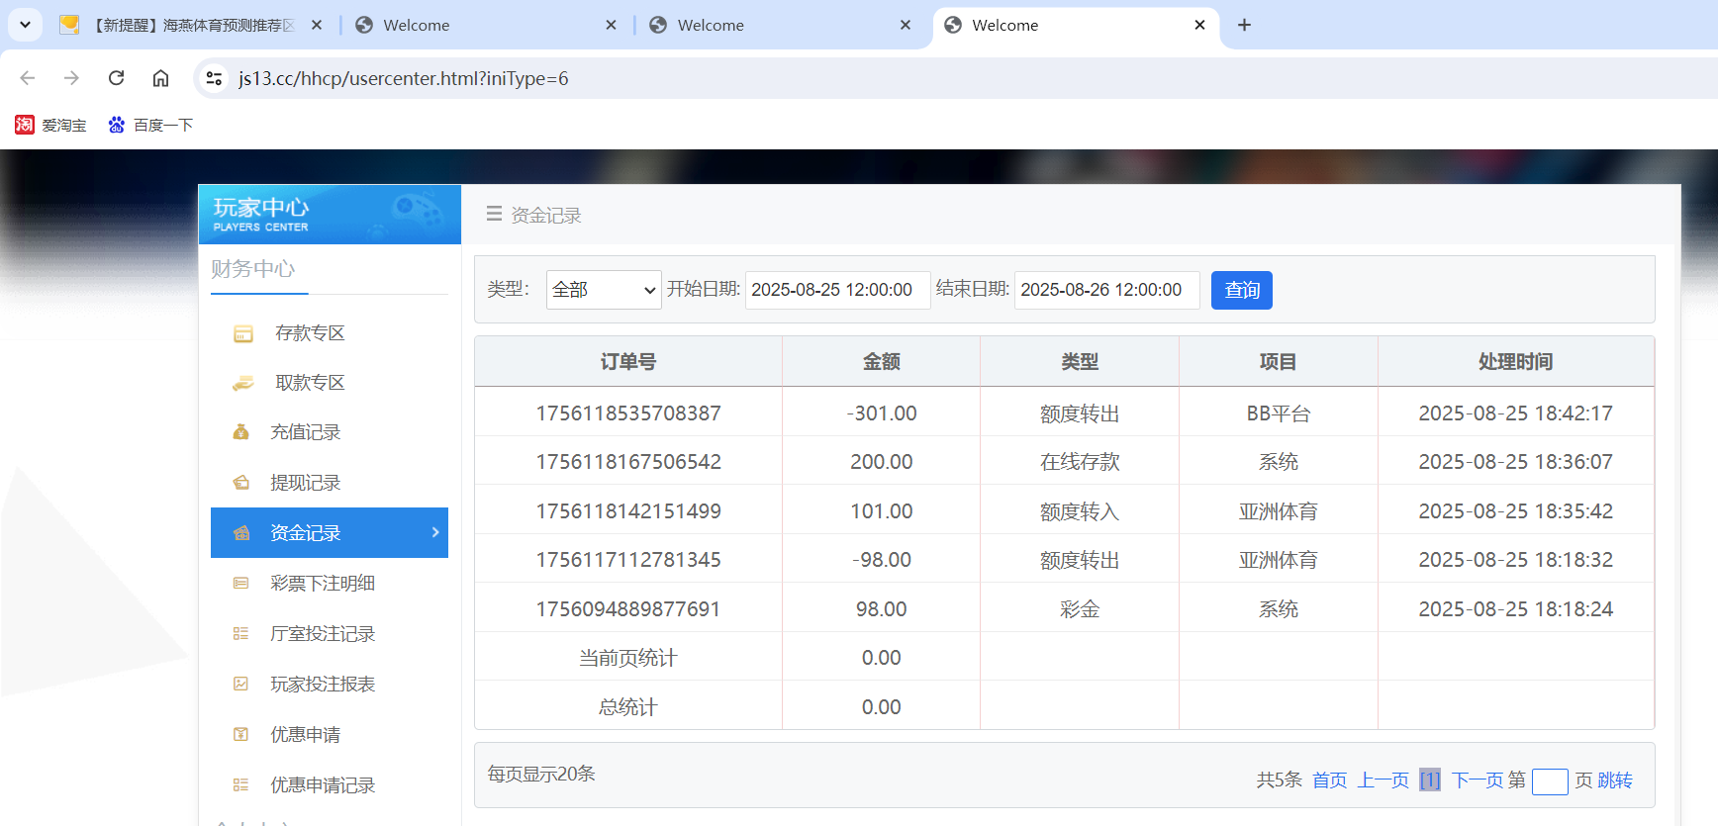Click the 开始日期 start date field
The width and height of the screenshot is (1718, 826).
click(836, 290)
